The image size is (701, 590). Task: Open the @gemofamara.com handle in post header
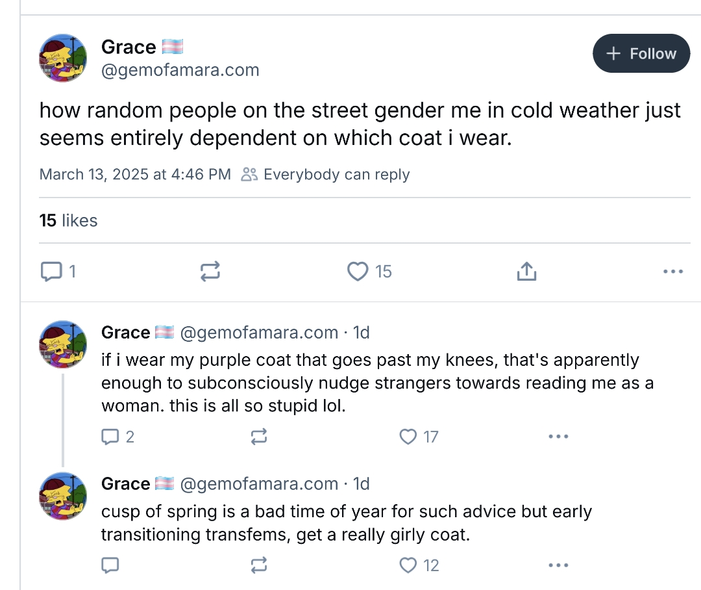click(x=180, y=70)
